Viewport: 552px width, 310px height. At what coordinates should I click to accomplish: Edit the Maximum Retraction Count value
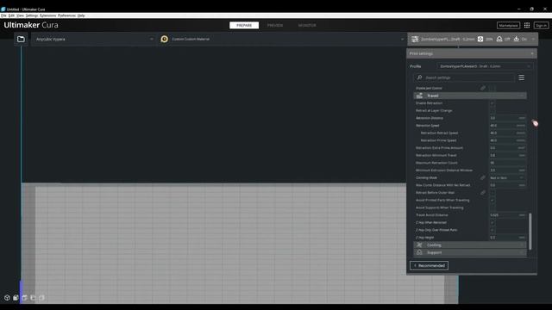pos(507,163)
